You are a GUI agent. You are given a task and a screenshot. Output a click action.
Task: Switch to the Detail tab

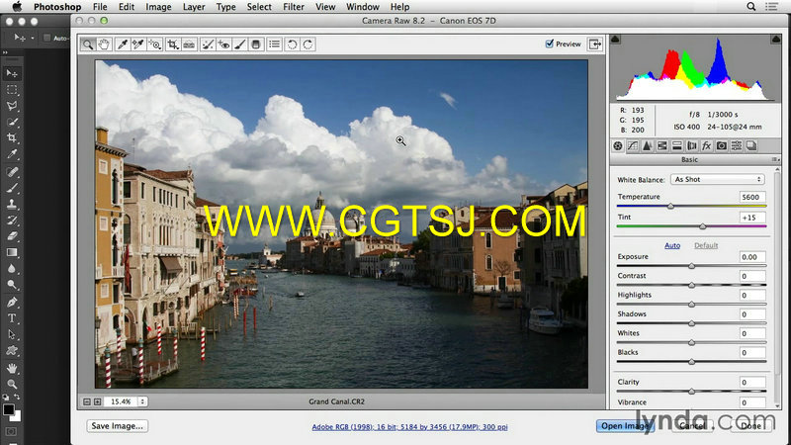(x=648, y=145)
